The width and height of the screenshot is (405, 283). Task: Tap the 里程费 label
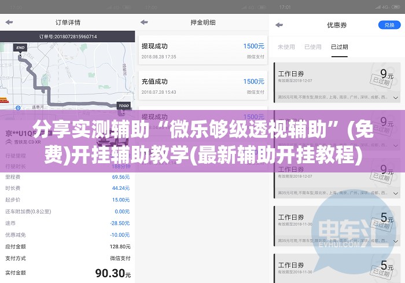(x=13, y=177)
